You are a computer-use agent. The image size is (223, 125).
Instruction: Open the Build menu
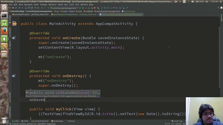click(x=61, y=5)
